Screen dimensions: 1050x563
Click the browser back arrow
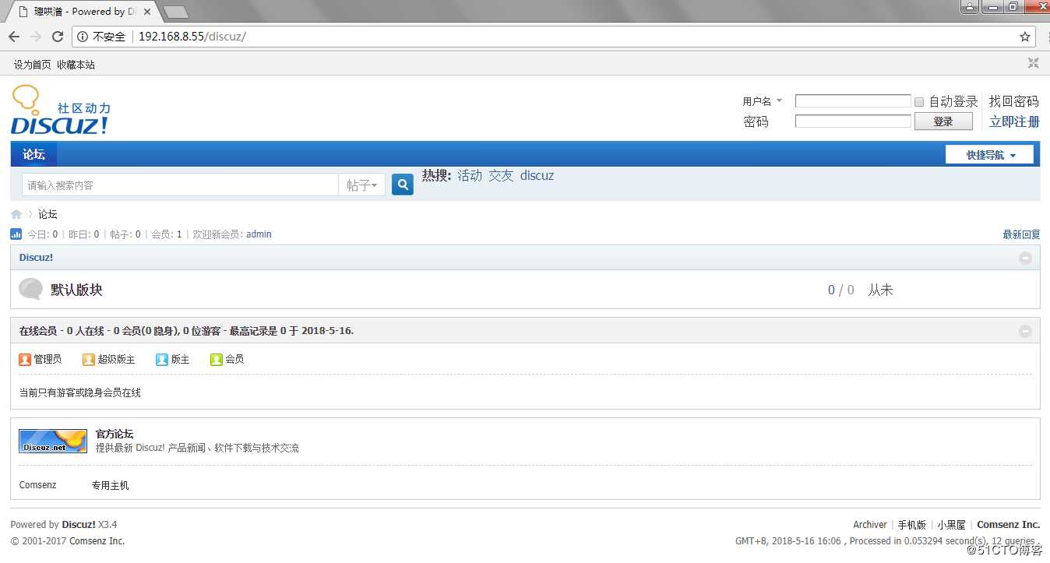(14, 37)
